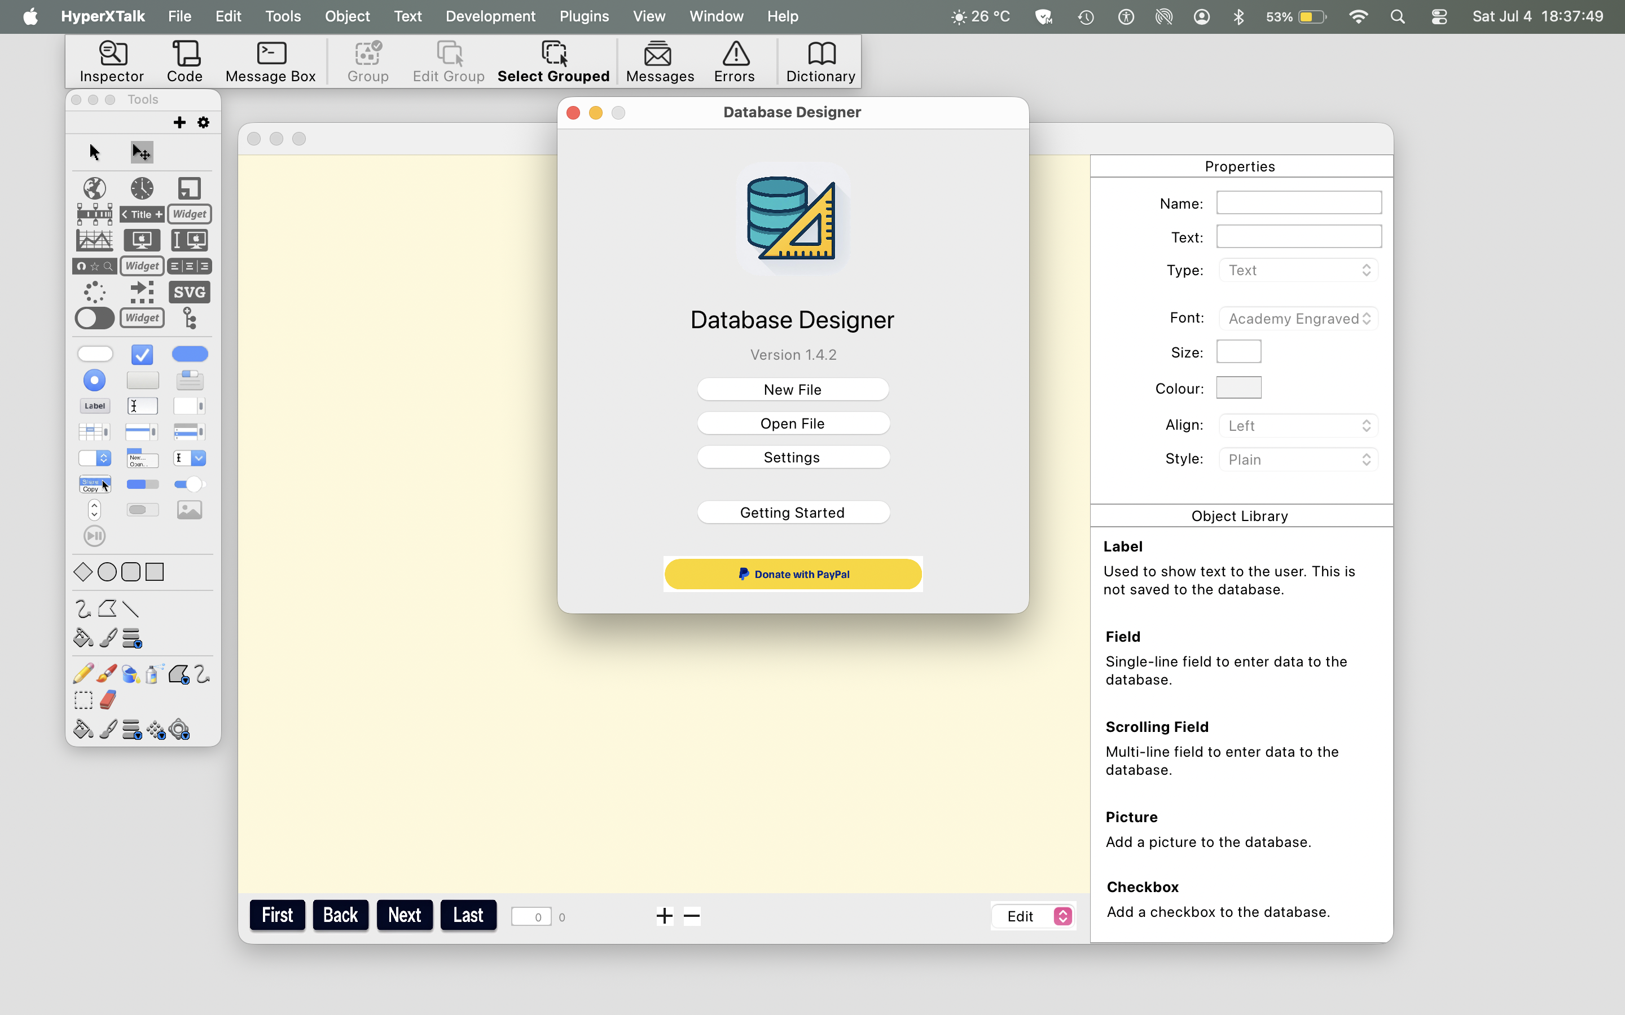Click the Open File button
Screen dimensions: 1625x1015
(793, 423)
